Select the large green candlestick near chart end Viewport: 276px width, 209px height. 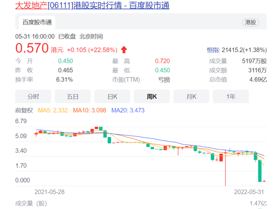point(260,171)
